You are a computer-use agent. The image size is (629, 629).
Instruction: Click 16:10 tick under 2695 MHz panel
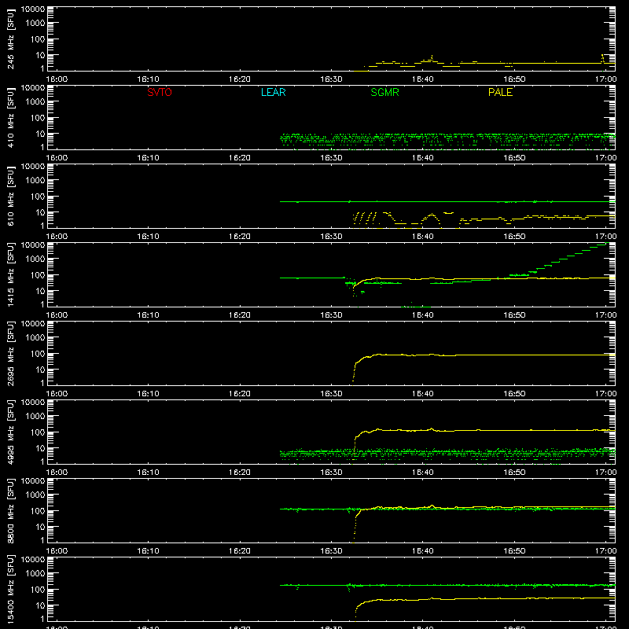click(148, 394)
